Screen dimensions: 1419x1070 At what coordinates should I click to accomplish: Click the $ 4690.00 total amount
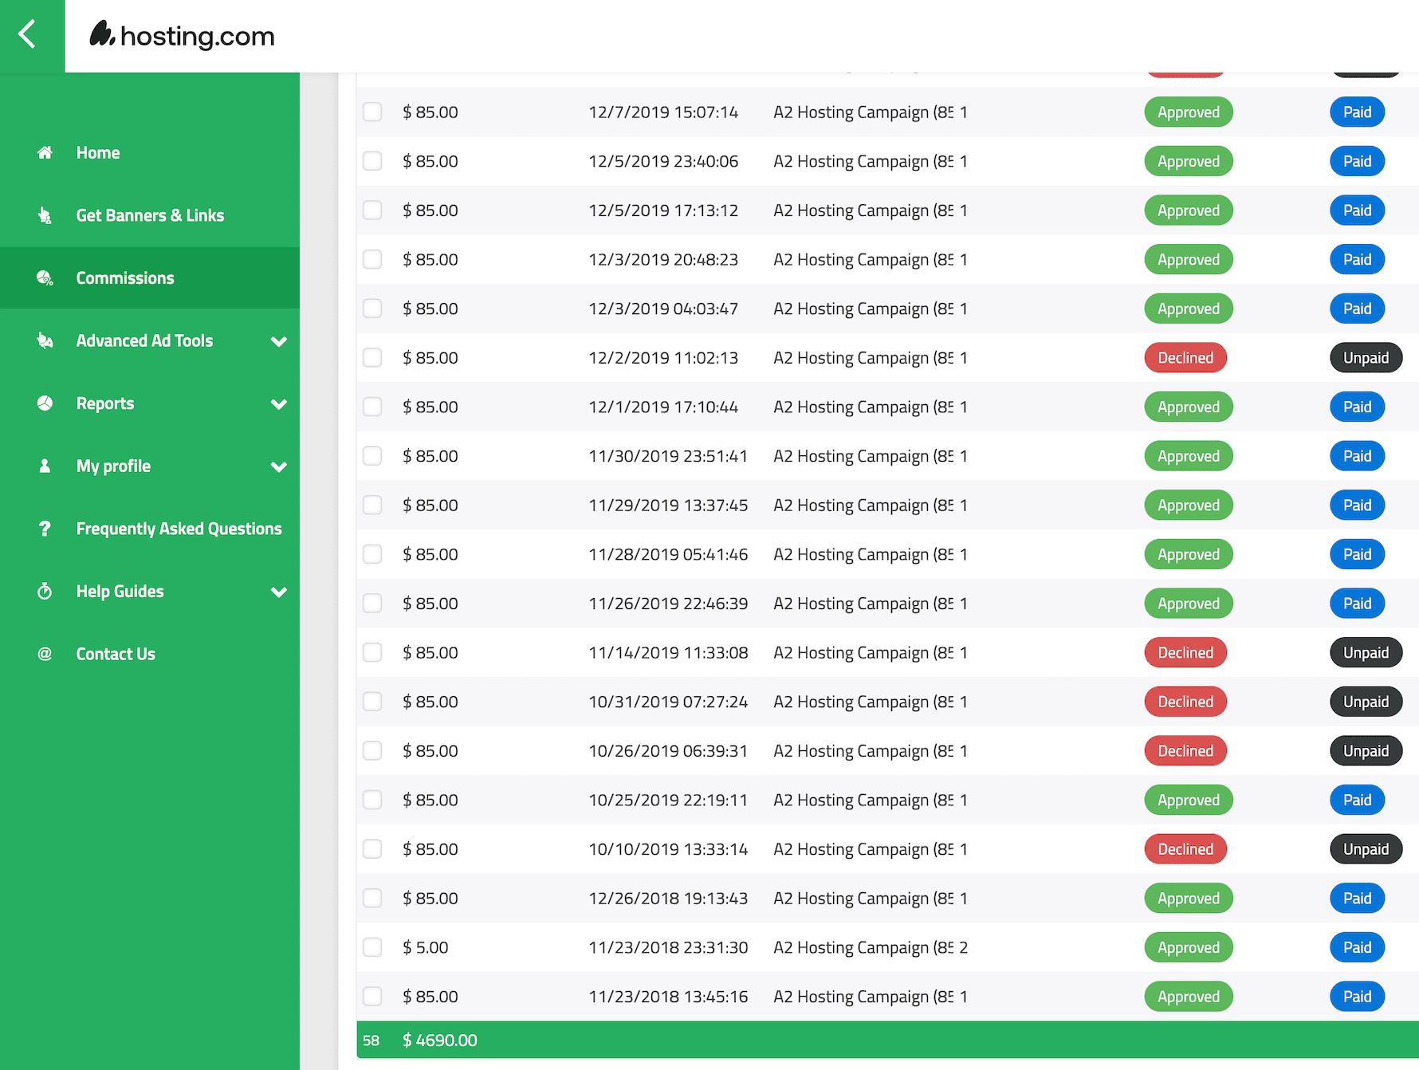point(440,1040)
